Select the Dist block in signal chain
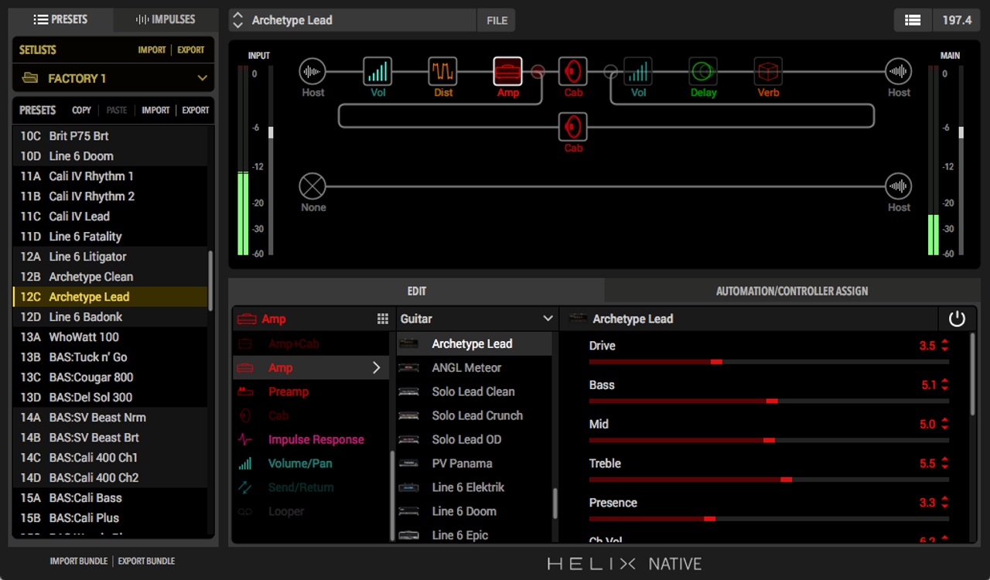The height and width of the screenshot is (580, 990). click(442, 72)
